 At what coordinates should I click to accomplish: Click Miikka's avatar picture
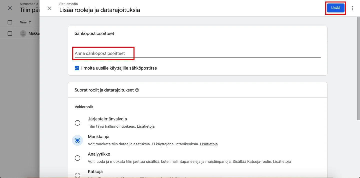pyautogui.click(x=23, y=33)
